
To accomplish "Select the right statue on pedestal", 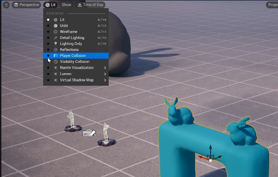I will [x=106, y=135].
